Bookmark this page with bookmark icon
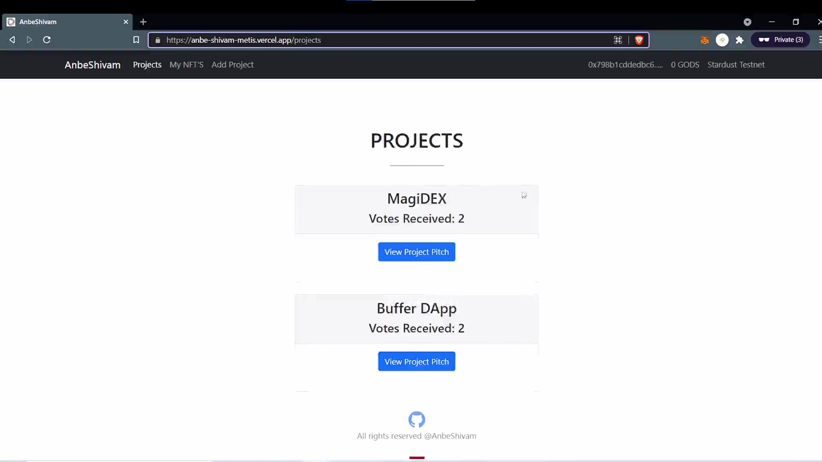Image resolution: width=822 pixels, height=462 pixels. click(x=136, y=40)
